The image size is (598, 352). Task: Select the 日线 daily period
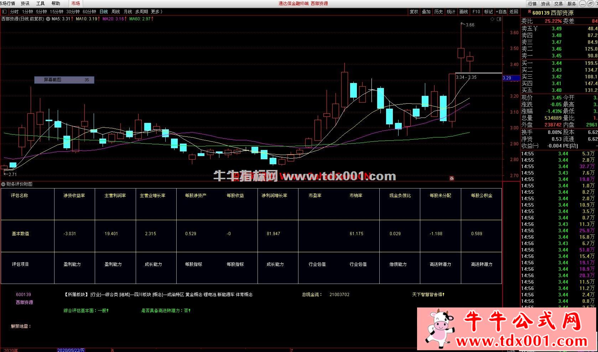[104, 12]
